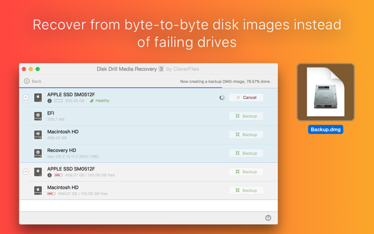Go back using the Back arrow

point(33,81)
